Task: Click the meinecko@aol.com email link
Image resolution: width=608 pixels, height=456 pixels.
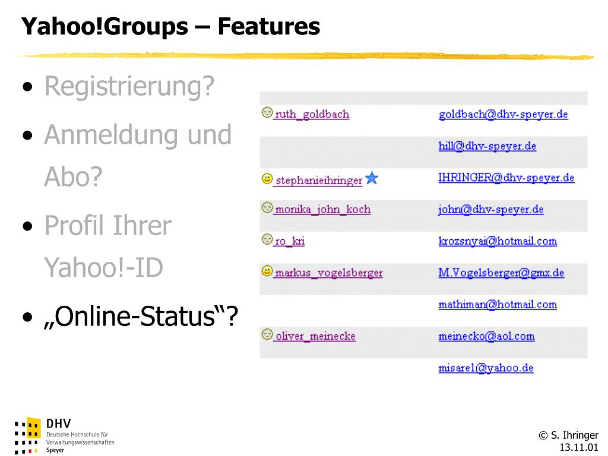Action: click(486, 336)
